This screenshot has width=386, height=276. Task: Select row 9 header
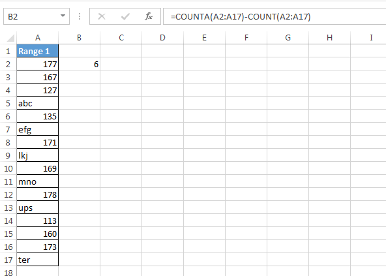click(x=8, y=155)
